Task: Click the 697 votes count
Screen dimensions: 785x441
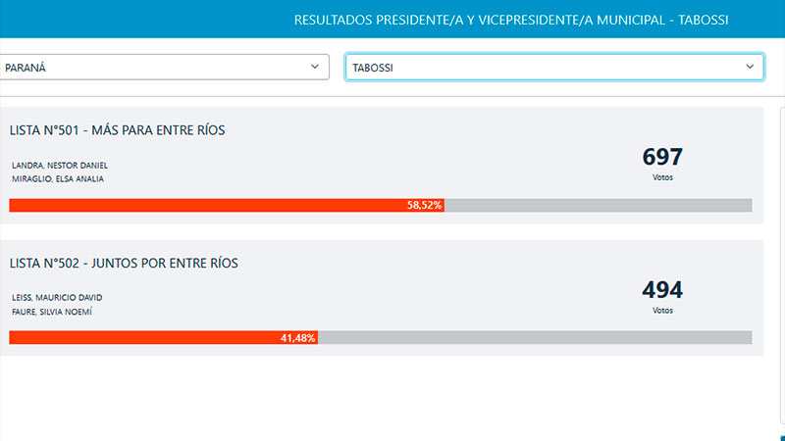Action: pos(662,157)
